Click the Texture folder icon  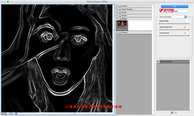pos(120,32)
